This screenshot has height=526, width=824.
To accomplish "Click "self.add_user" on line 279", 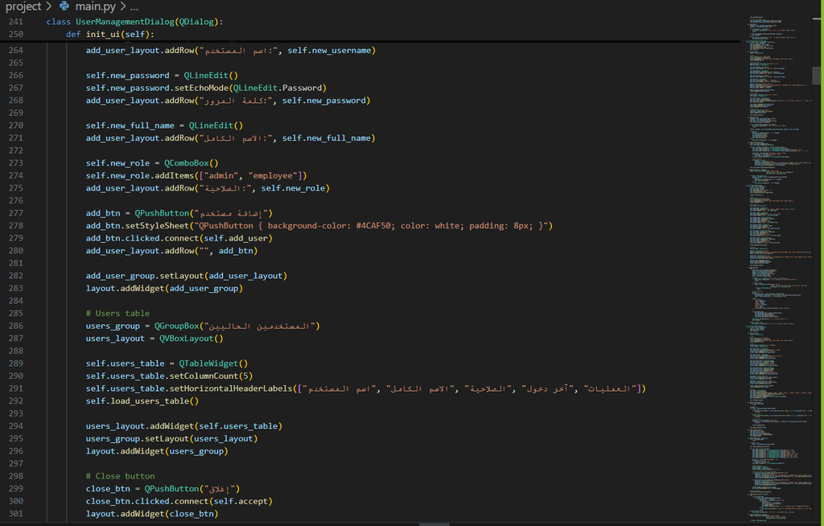I will click(x=236, y=238).
